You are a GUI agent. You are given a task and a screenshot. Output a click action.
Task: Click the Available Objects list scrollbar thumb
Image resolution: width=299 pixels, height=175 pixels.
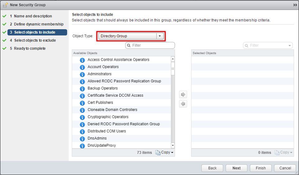click(x=173, y=69)
